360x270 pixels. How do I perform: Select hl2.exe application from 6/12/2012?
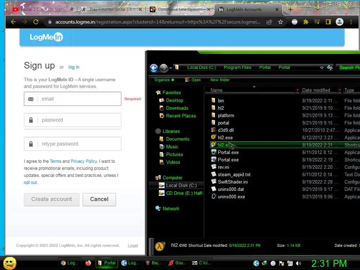tap(225, 137)
